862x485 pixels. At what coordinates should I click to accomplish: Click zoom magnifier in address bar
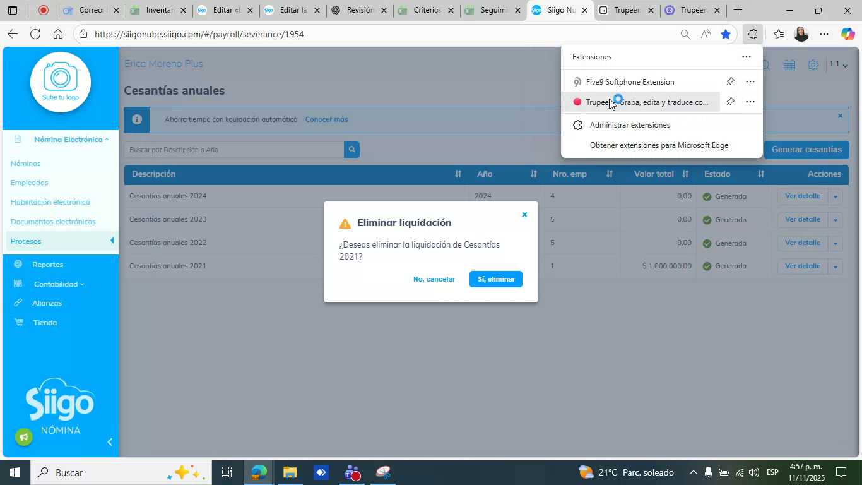tap(685, 34)
